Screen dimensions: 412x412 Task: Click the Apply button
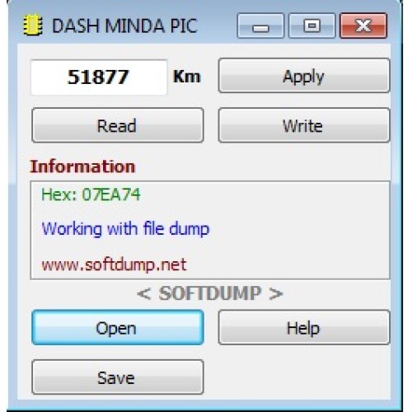tap(304, 76)
